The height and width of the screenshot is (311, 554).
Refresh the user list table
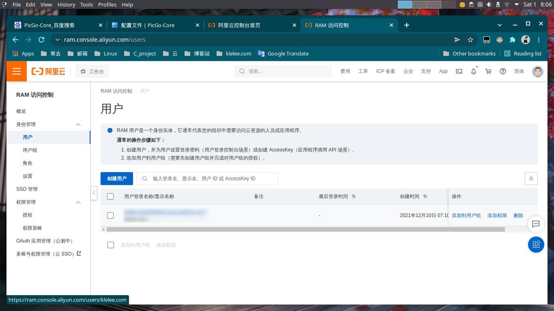click(531, 179)
